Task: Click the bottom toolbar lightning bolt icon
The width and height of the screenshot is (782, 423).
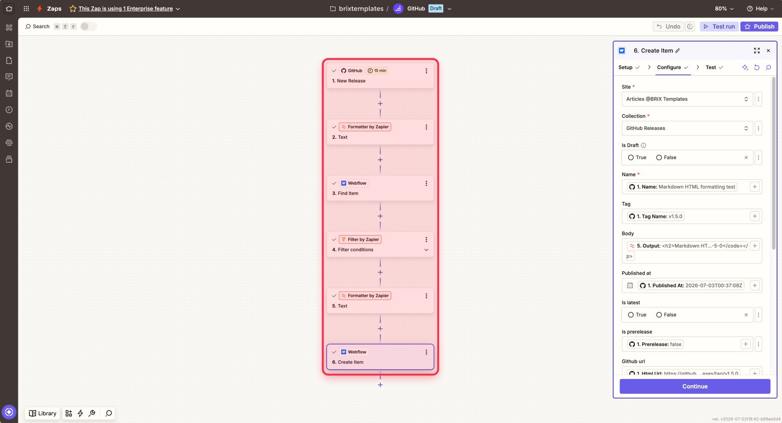Action: tap(80, 413)
